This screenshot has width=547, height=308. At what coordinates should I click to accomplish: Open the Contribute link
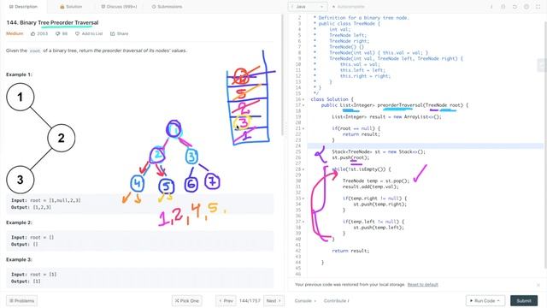(x=336, y=300)
